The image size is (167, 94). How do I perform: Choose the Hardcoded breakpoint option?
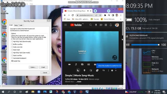(x=19, y=58)
